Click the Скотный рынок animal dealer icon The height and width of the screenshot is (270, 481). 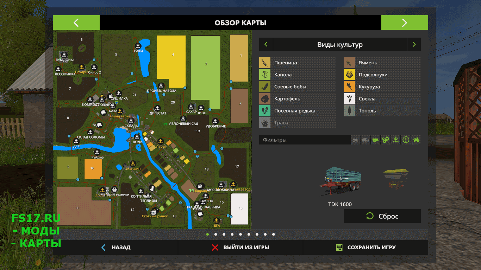(x=154, y=212)
